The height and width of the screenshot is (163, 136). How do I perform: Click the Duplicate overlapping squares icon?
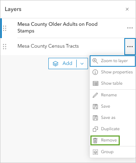click(x=95, y=129)
